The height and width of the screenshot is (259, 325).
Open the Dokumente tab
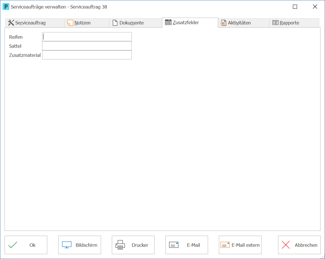(135, 23)
